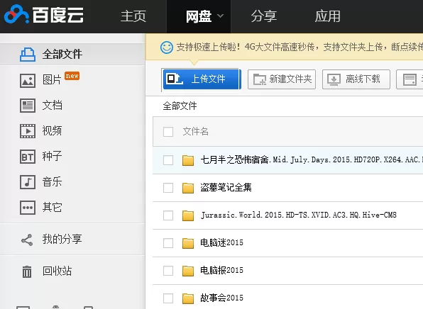Screen dimensions: 423x309
Task: Check the box for Jurassic.World folder
Action: pos(168,215)
